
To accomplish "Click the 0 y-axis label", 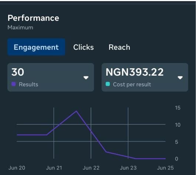I will coord(176,159).
